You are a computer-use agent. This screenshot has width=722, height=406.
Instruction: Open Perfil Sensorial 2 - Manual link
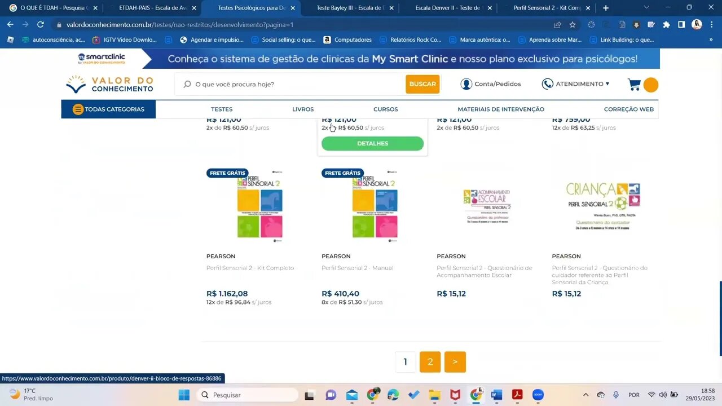pyautogui.click(x=357, y=268)
